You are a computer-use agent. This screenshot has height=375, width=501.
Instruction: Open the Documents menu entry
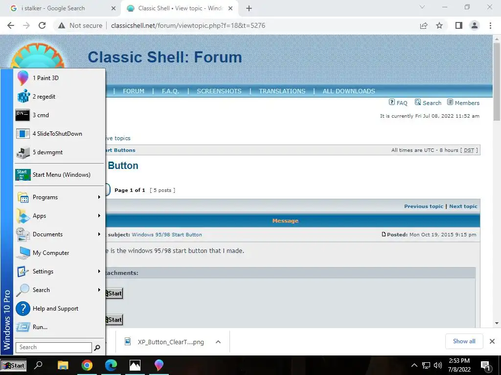click(59, 234)
